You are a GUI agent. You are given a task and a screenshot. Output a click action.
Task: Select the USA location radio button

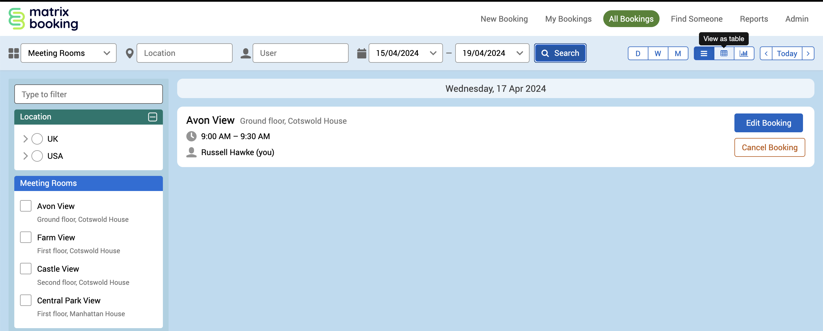pos(37,156)
